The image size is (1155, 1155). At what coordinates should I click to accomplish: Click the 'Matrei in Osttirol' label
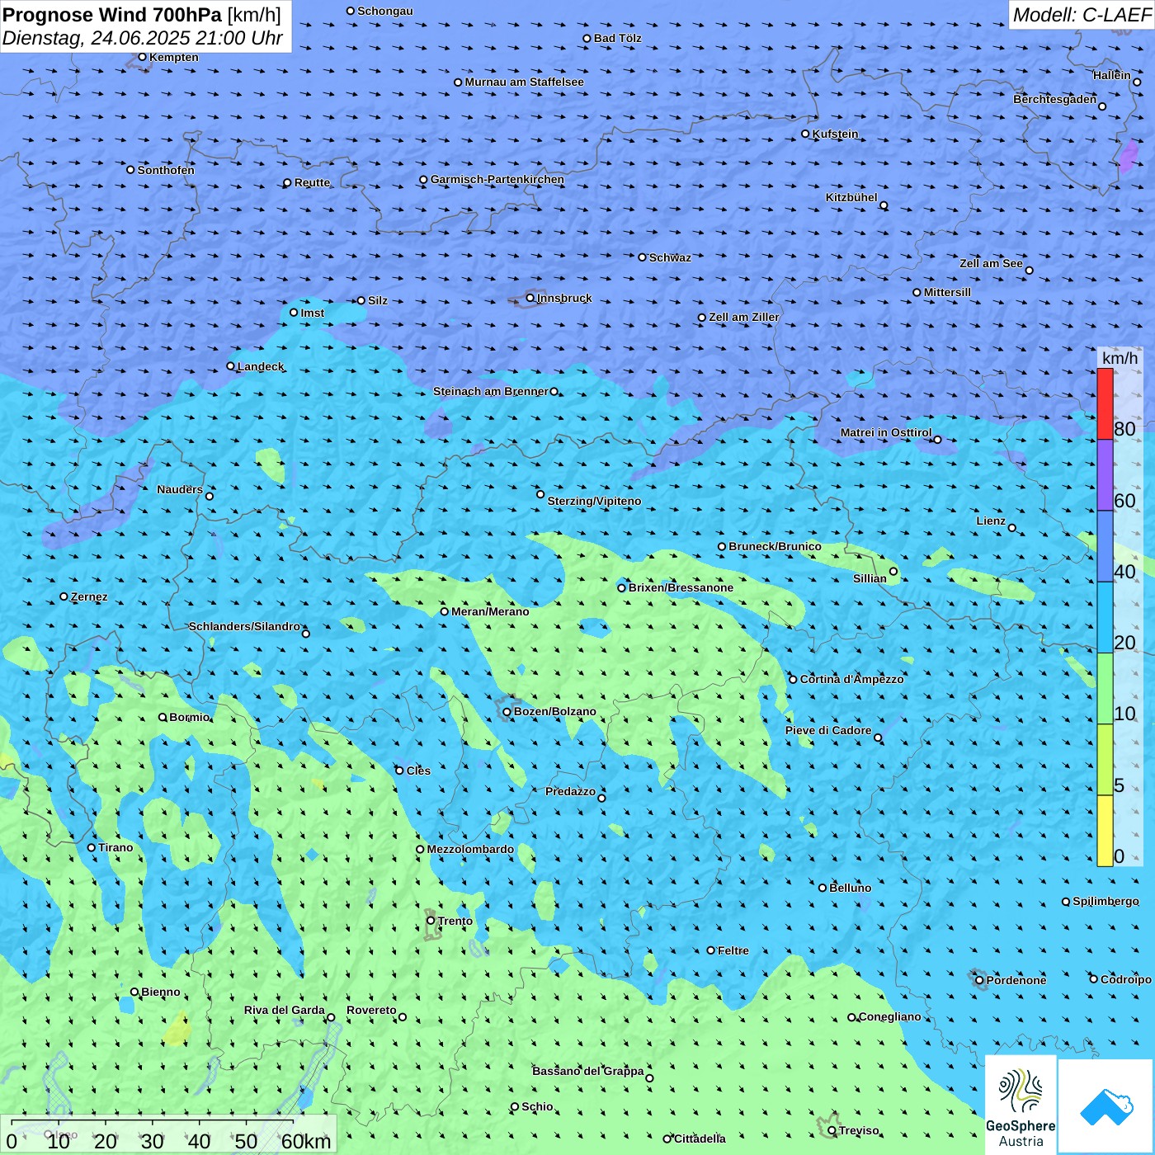tap(886, 432)
